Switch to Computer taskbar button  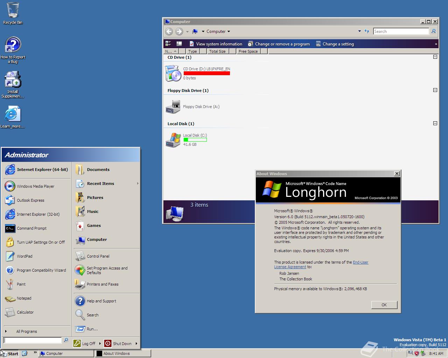pos(66,353)
